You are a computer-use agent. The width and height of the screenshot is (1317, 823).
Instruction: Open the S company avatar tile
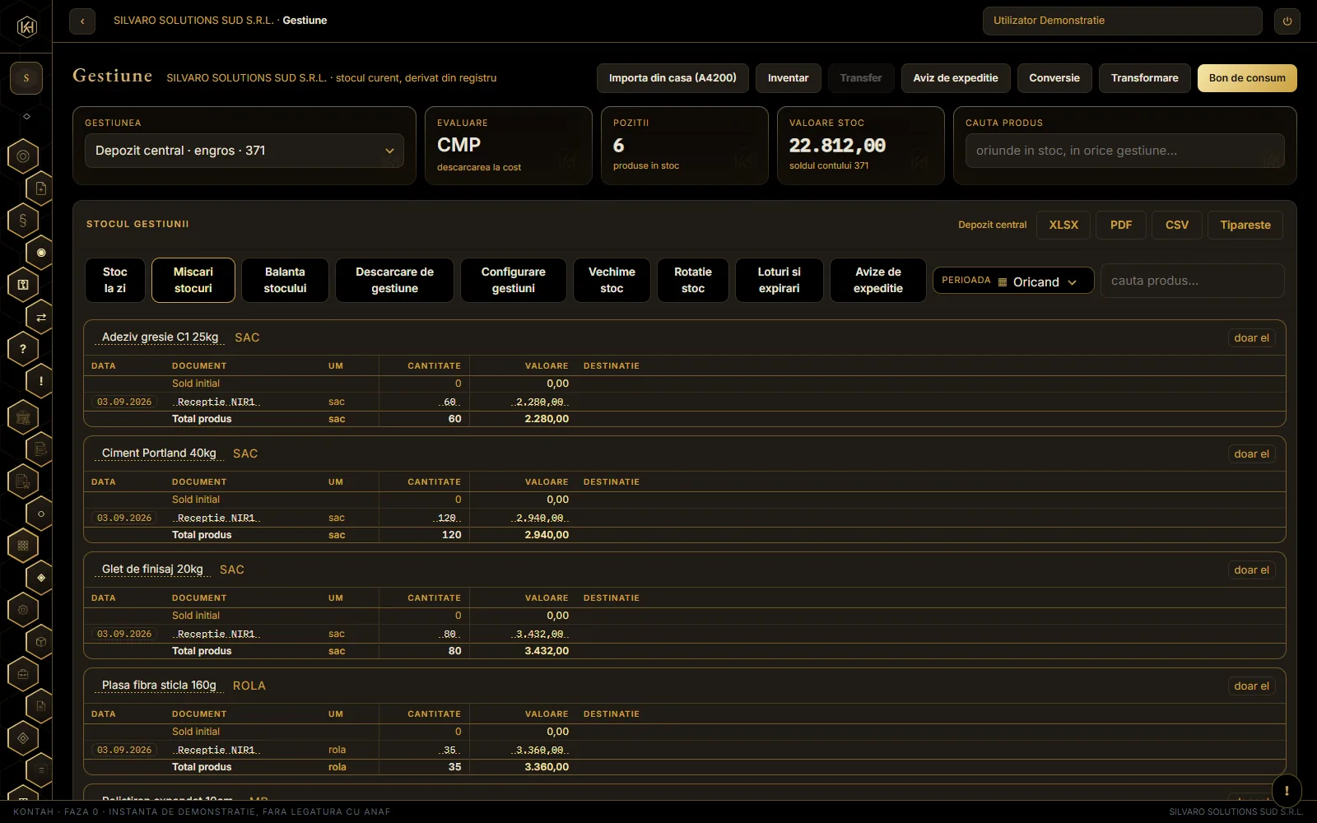26,78
